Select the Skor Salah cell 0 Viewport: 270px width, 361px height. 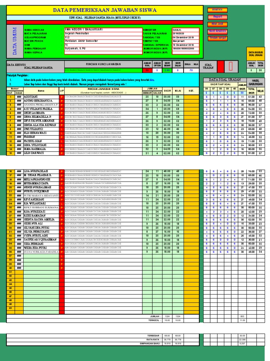[x=178, y=70]
